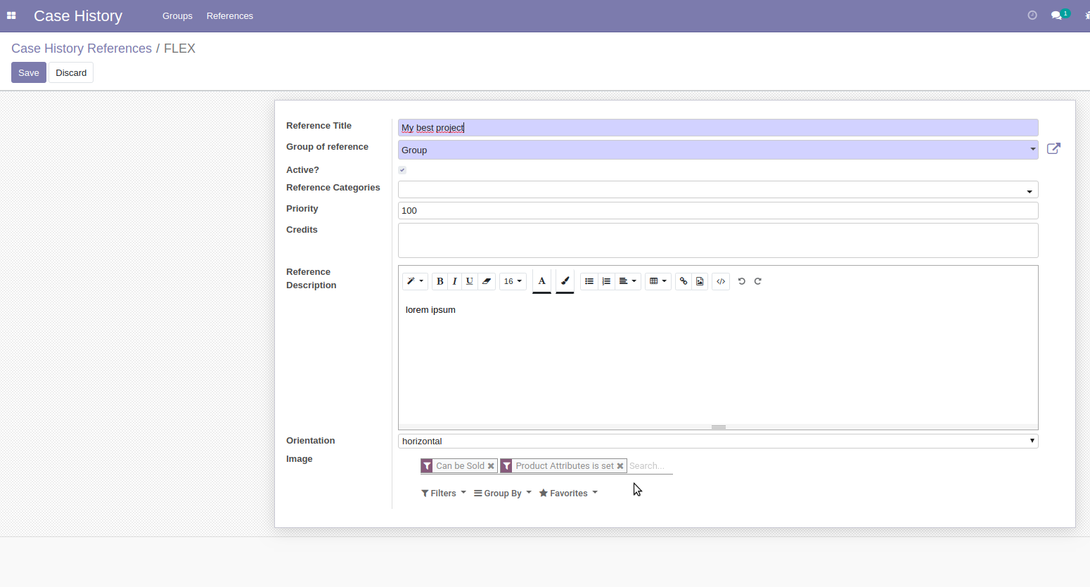
Task: Insert an unordered bullet list
Action: tap(589, 281)
